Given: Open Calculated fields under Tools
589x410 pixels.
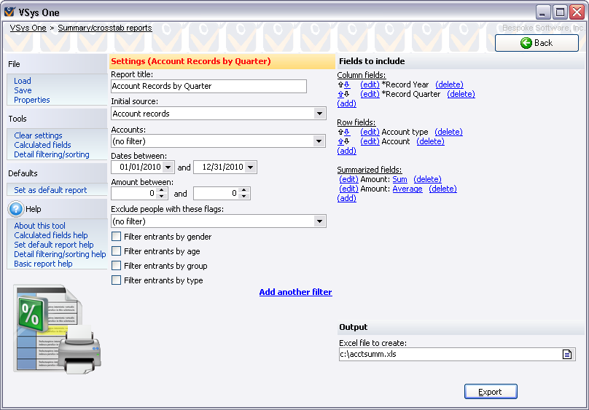Looking at the screenshot, I should pos(42,145).
